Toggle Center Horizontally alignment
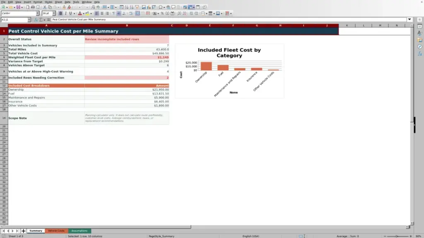Viewport: 424px width, 238px height. [102, 13]
